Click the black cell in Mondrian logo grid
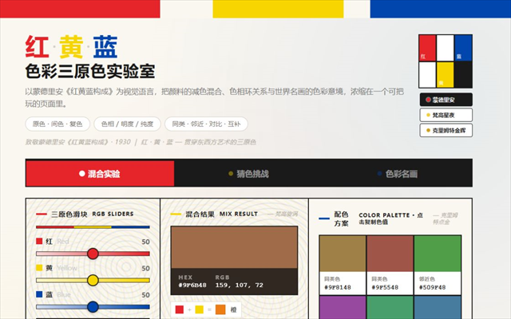The height and width of the screenshot is (319, 511). [x=463, y=74]
